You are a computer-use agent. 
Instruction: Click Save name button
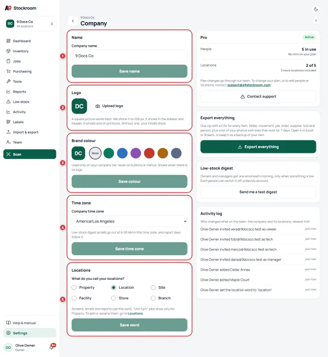click(x=130, y=71)
